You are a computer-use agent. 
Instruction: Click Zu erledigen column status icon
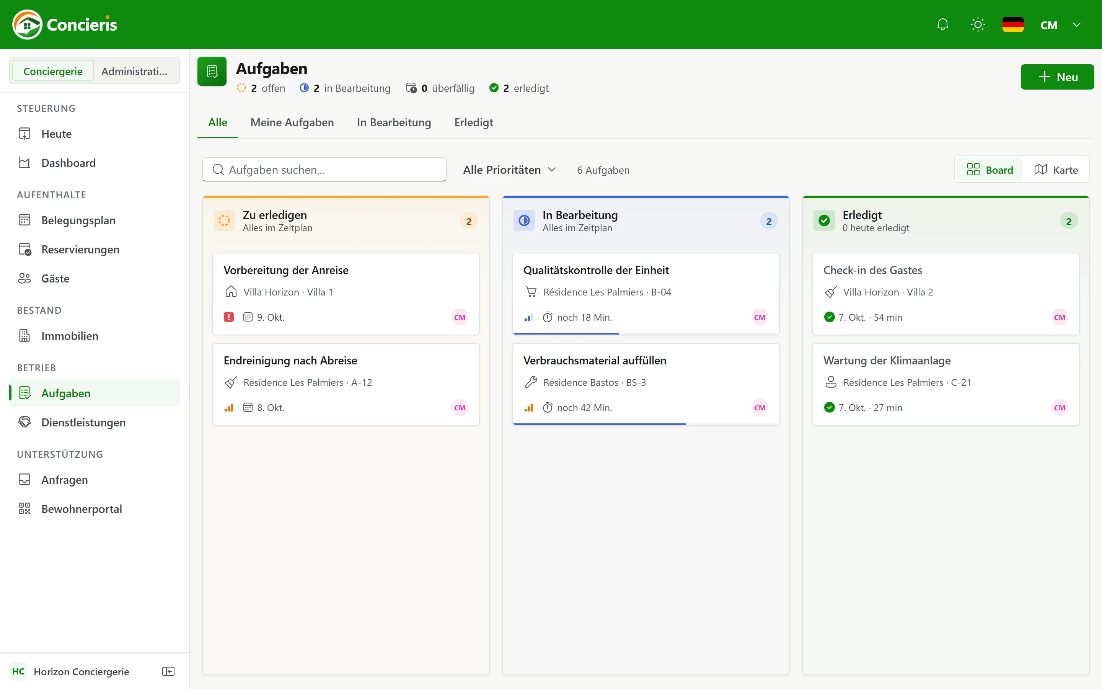[224, 220]
